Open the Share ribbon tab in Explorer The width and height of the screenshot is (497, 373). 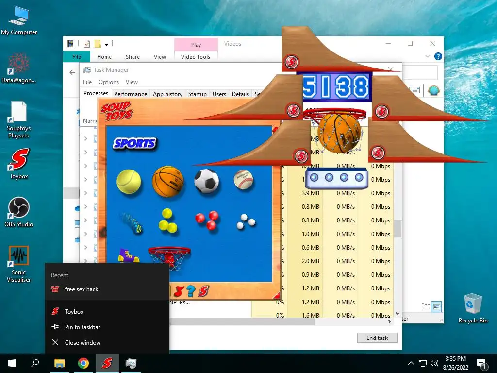click(x=133, y=57)
